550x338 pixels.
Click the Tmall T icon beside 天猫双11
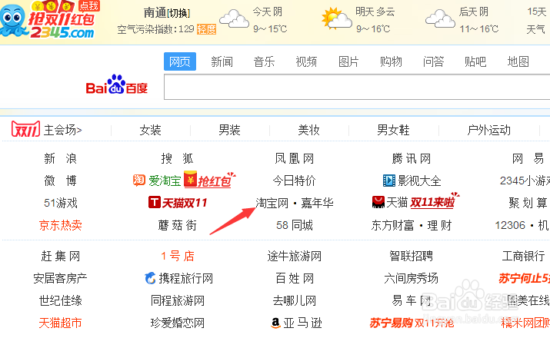pyautogui.click(x=155, y=202)
